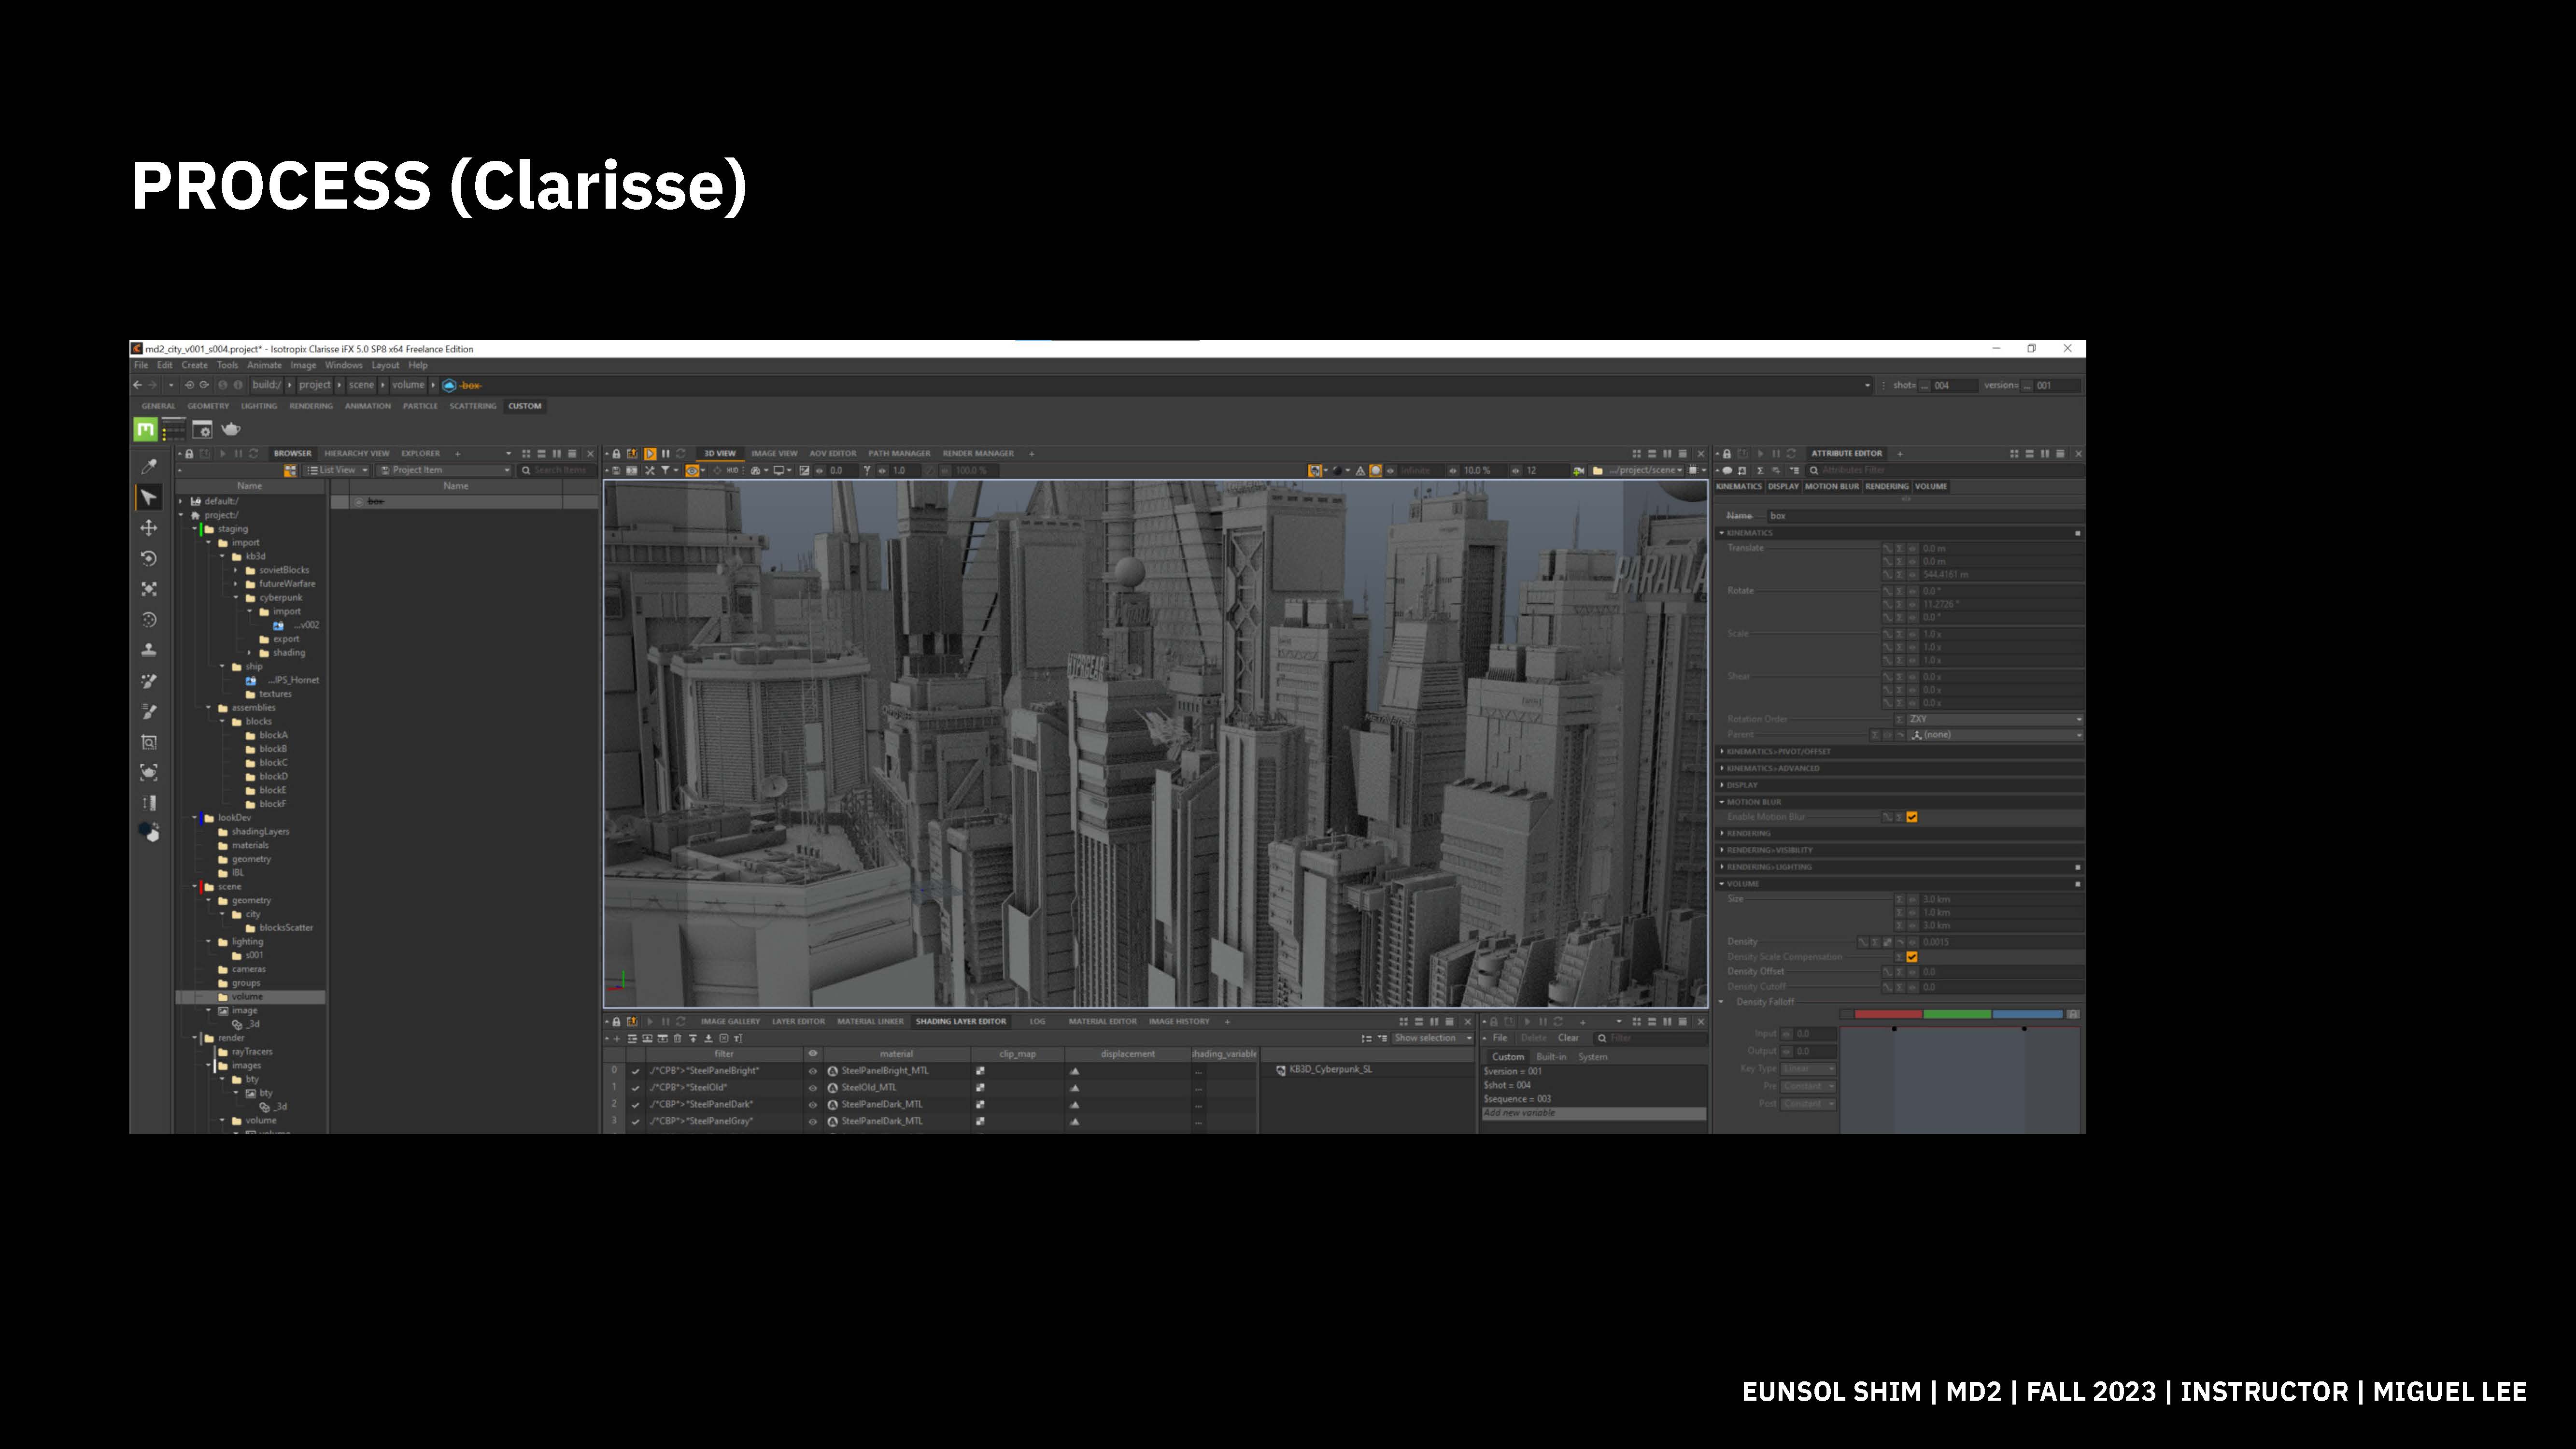Screen dimensions: 2576x1449
Task: Toggle HUD display in 3D view
Action: pos(733,470)
